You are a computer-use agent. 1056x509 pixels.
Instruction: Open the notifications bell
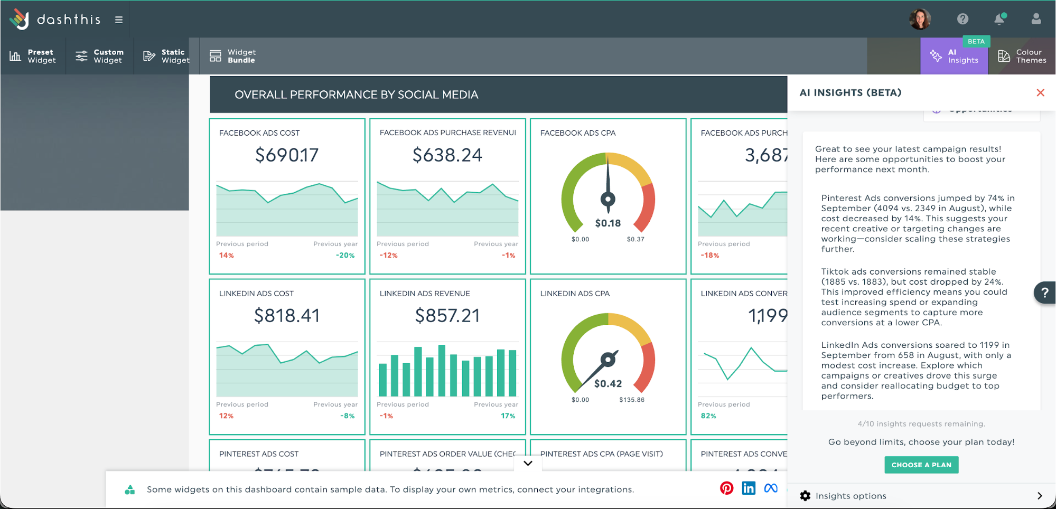pyautogui.click(x=999, y=19)
